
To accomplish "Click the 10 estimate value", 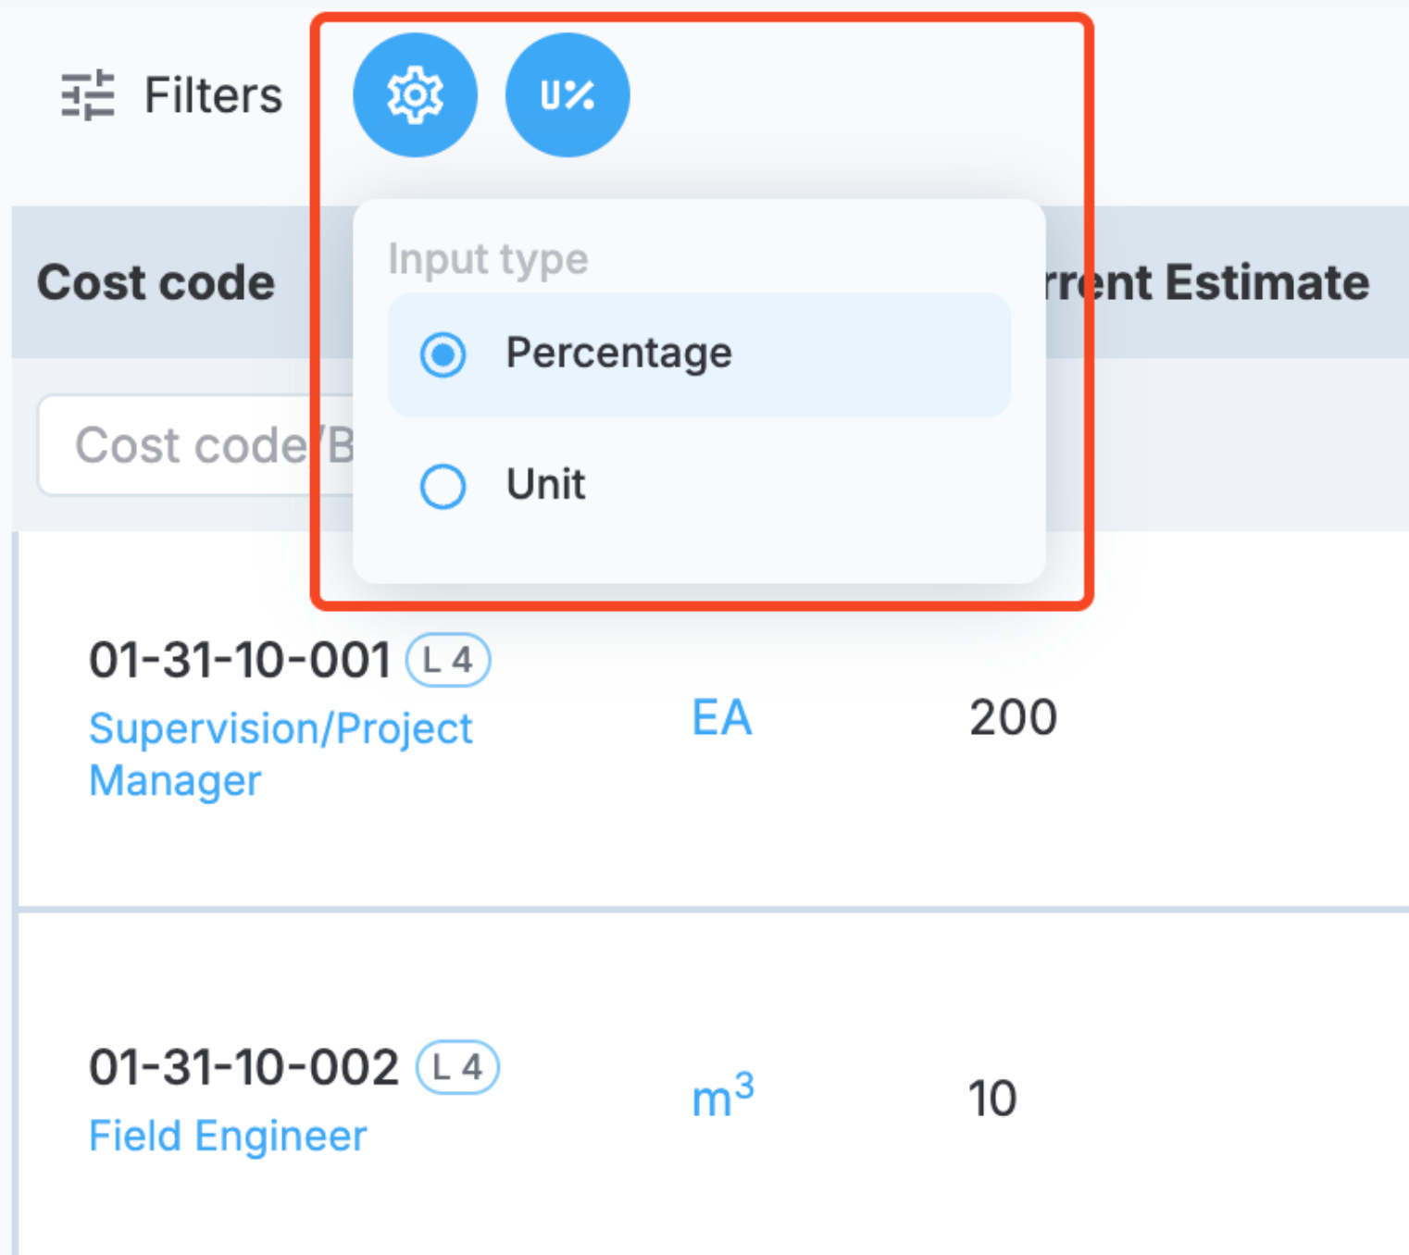I will coord(992,1099).
